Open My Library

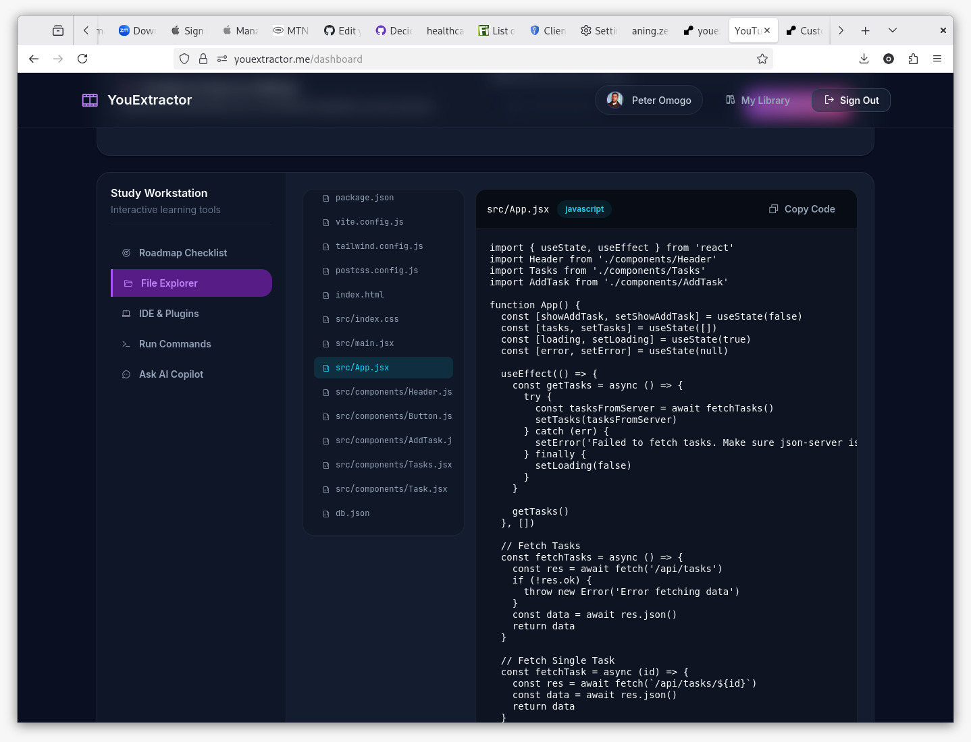pos(758,101)
